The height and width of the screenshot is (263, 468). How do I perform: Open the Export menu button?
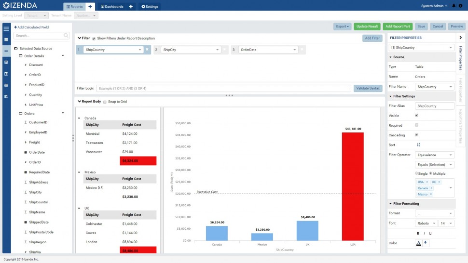point(343,26)
